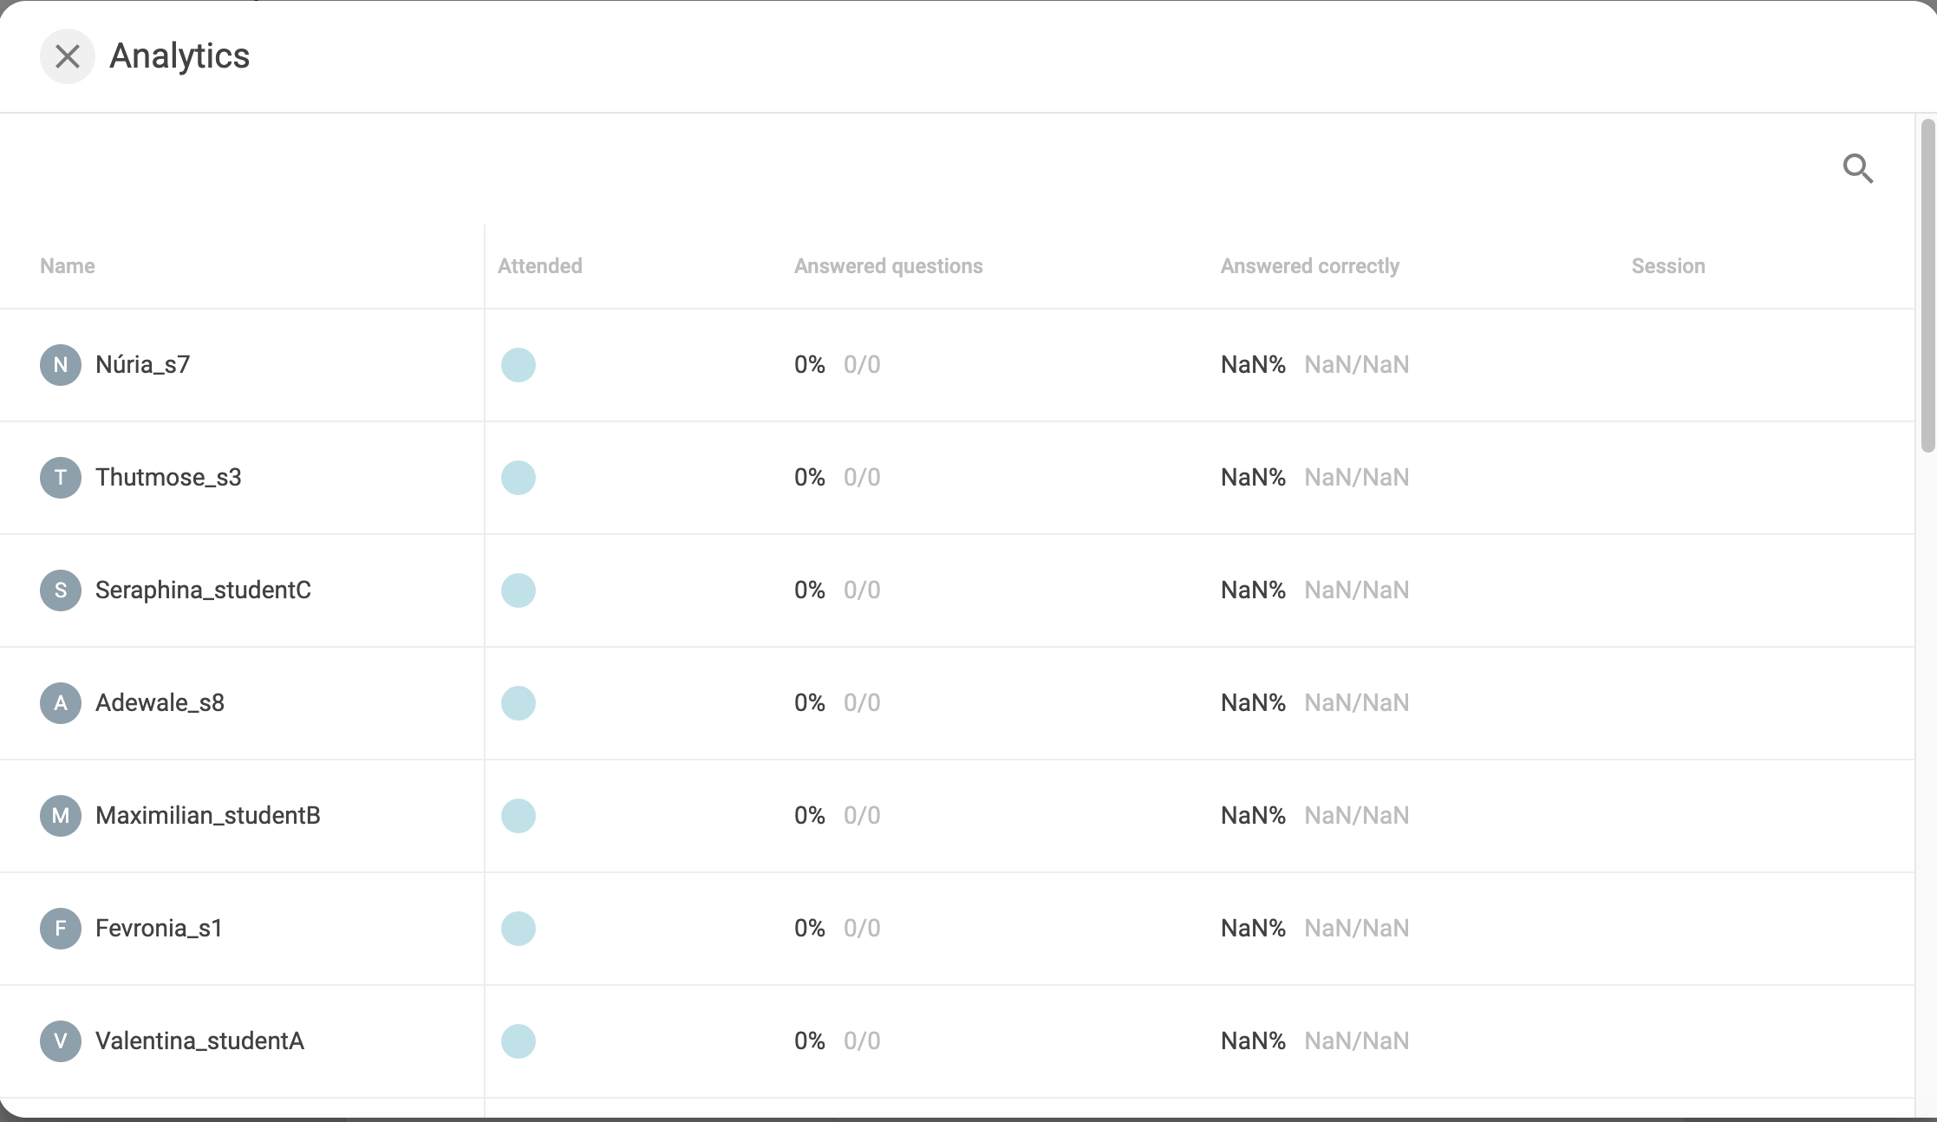Click attended dot for Thutmose_s3
This screenshot has width=1937, height=1122.
tap(518, 478)
